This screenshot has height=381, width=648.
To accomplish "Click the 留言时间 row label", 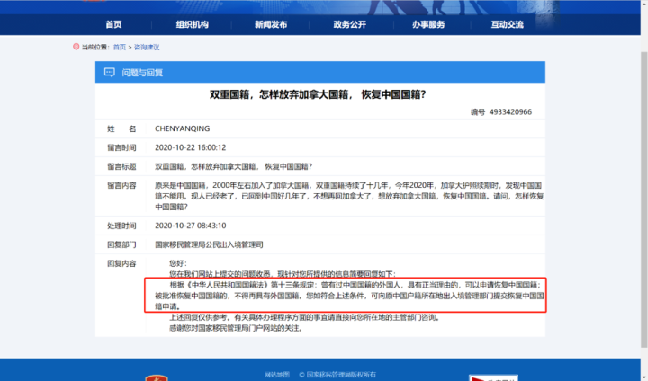I will [121, 147].
